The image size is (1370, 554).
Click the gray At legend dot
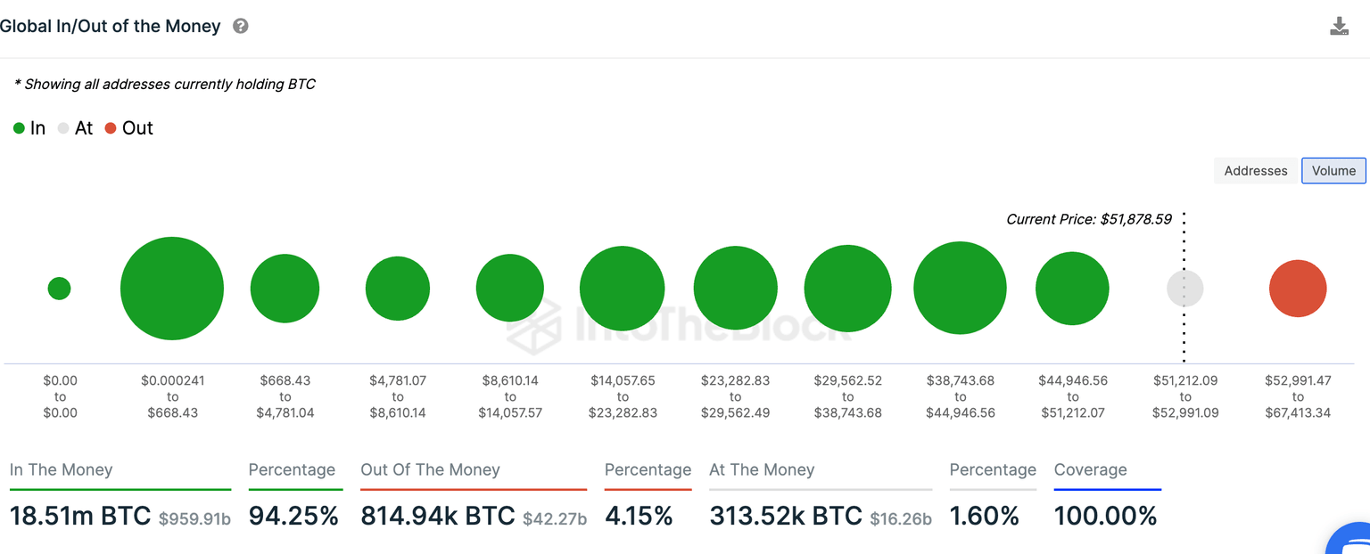[x=62, y=128]
